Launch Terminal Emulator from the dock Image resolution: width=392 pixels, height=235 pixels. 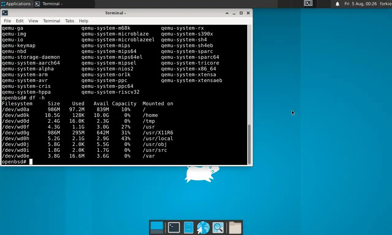[x=174, y=228]
